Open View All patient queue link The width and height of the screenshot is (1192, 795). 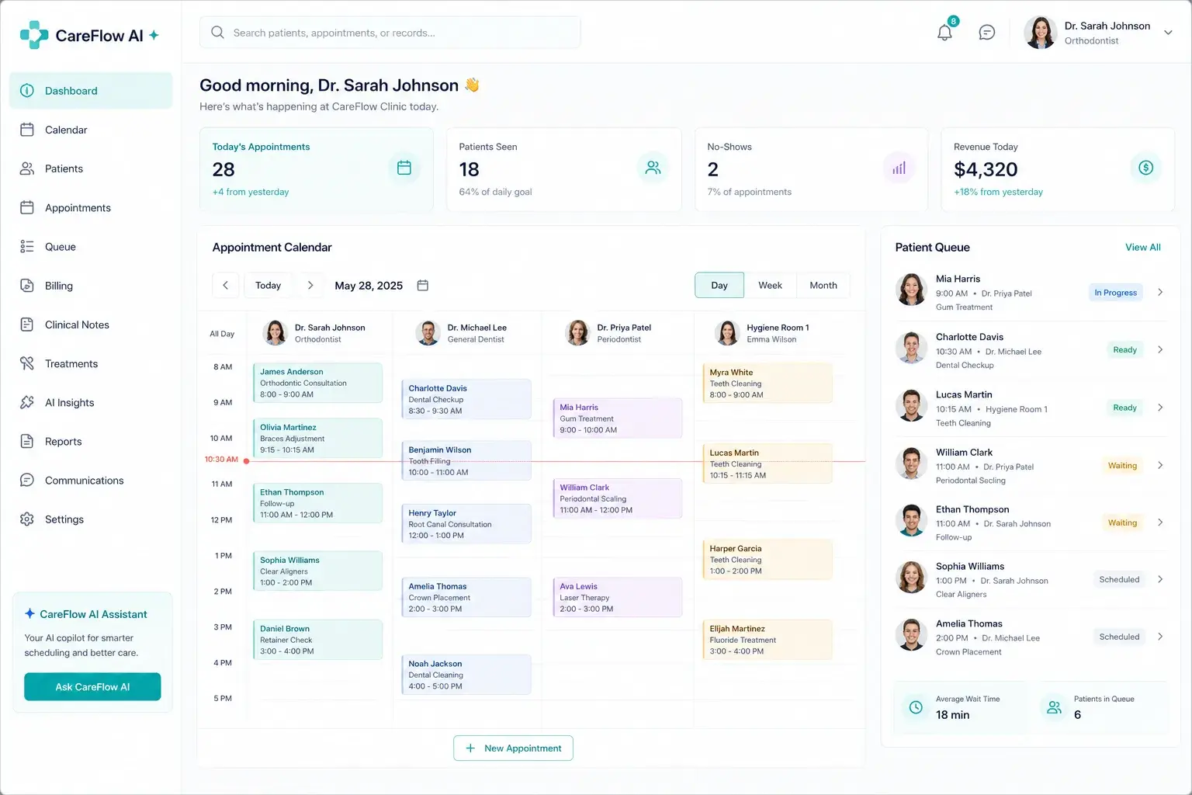coord(1143,248)
